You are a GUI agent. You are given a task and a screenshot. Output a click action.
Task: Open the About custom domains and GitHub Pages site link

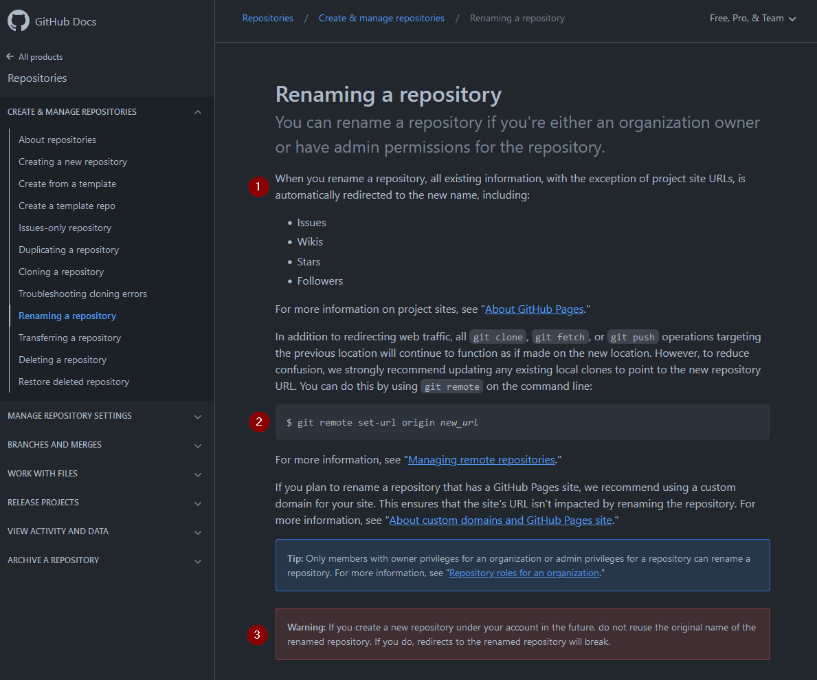500,520
